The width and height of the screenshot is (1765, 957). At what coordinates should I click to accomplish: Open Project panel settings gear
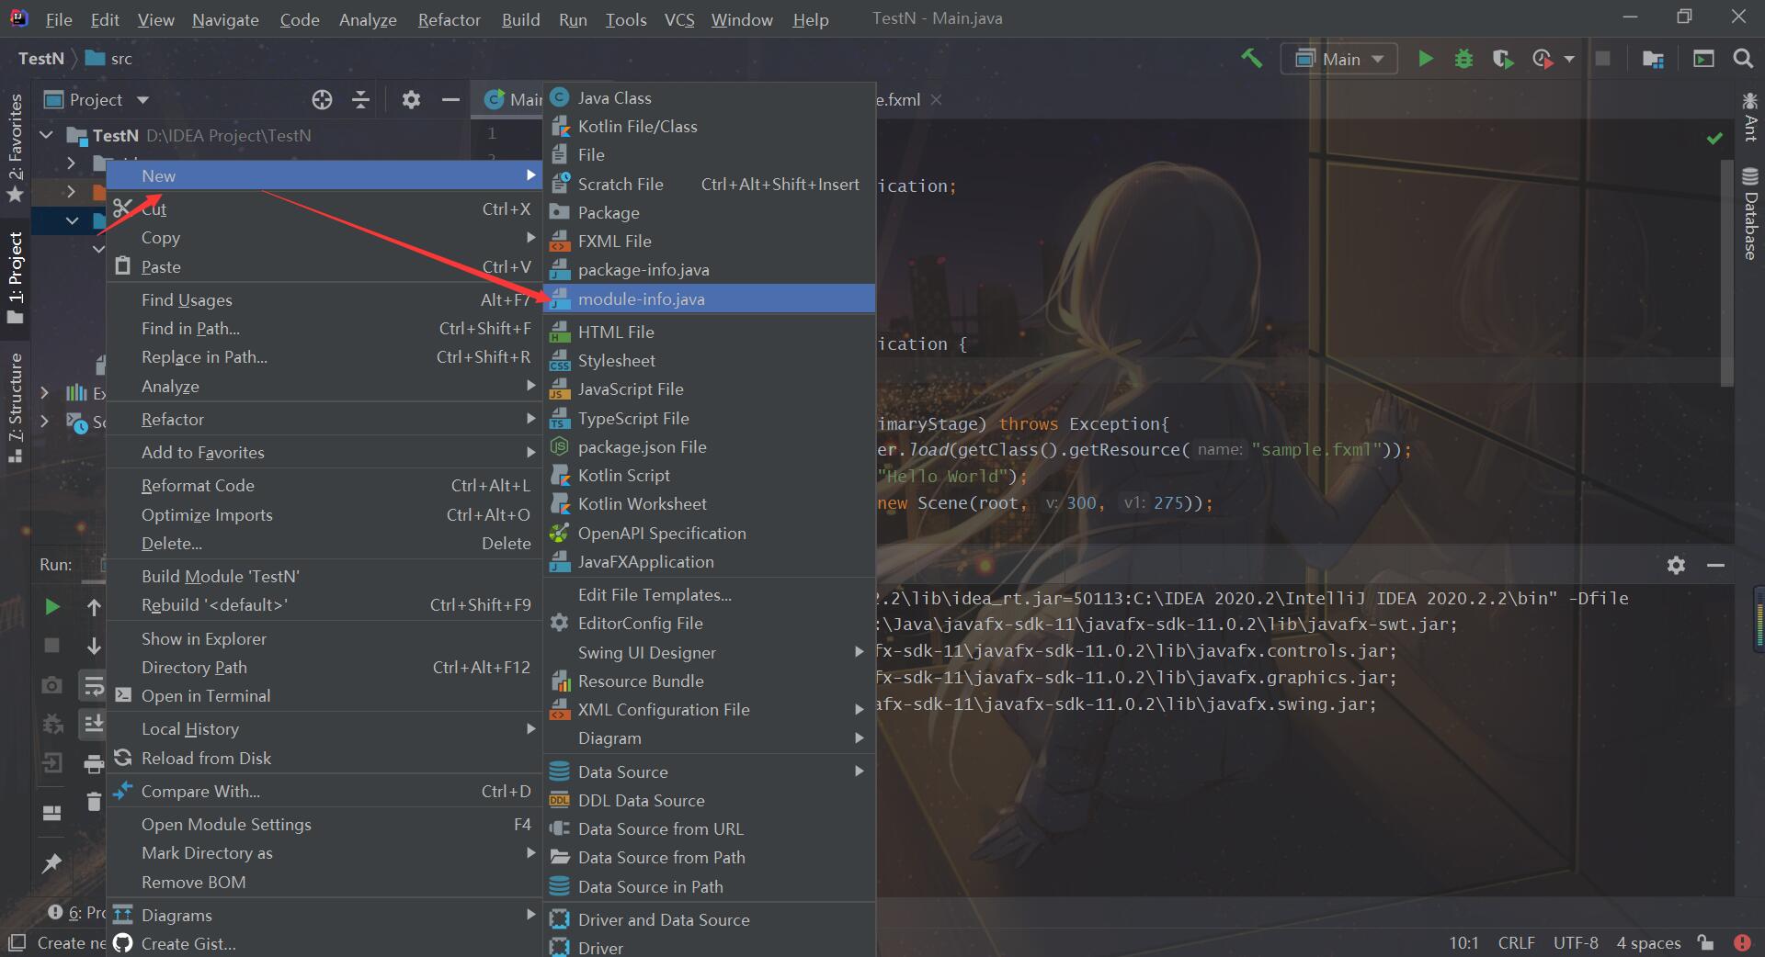pos(411,100)
